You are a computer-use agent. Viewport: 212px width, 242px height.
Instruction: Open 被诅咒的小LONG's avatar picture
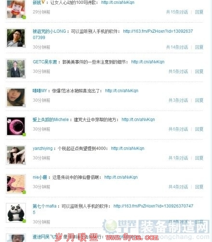pyautogui.click(x=16, y=38)
